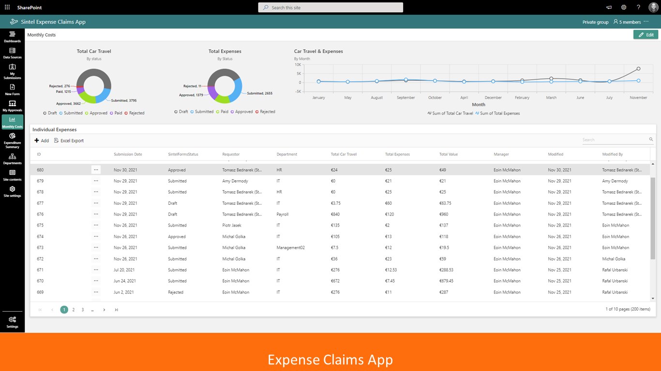Click November data point on line chart
Image resolution: width=661 pixels, height=371 pixels.
(638, 69)
